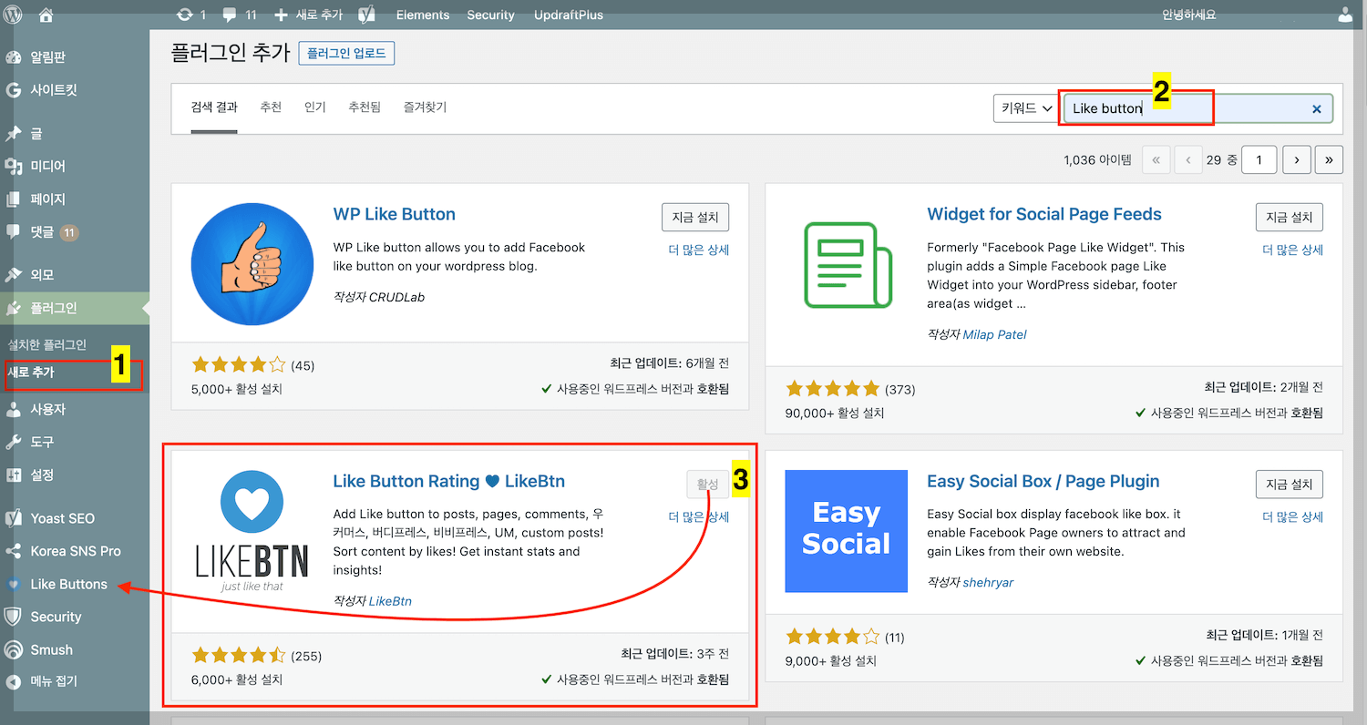The height and width of the screenshot is (725, 1367).
Task: Switch to the 인기 tab
Action: coord(315,107)
